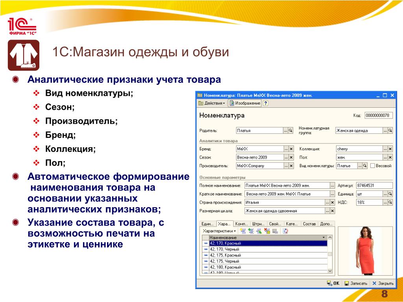This screenshot has width=403, height=302.
Task: Switch to the Хара... tab
Action: pos(224,224)
